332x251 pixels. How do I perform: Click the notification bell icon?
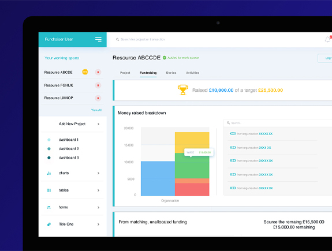pos(327,39)
